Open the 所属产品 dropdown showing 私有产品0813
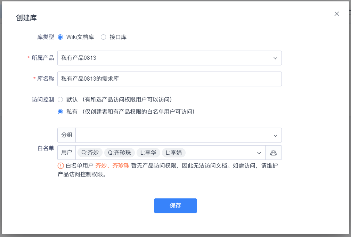The width and height of the screenshot is (351, 237). click(169, 58)
